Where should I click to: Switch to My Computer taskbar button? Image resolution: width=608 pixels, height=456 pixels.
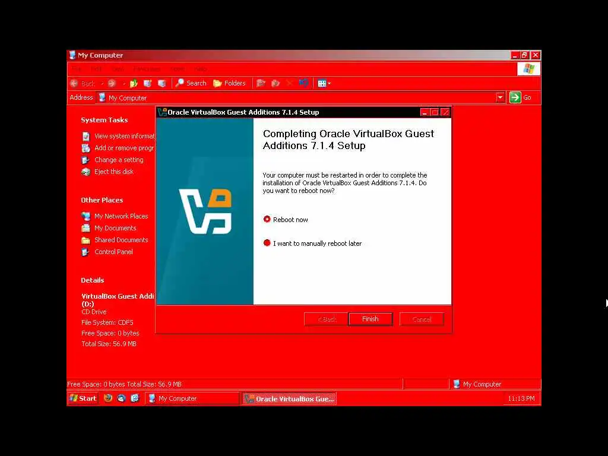[193, 398]
